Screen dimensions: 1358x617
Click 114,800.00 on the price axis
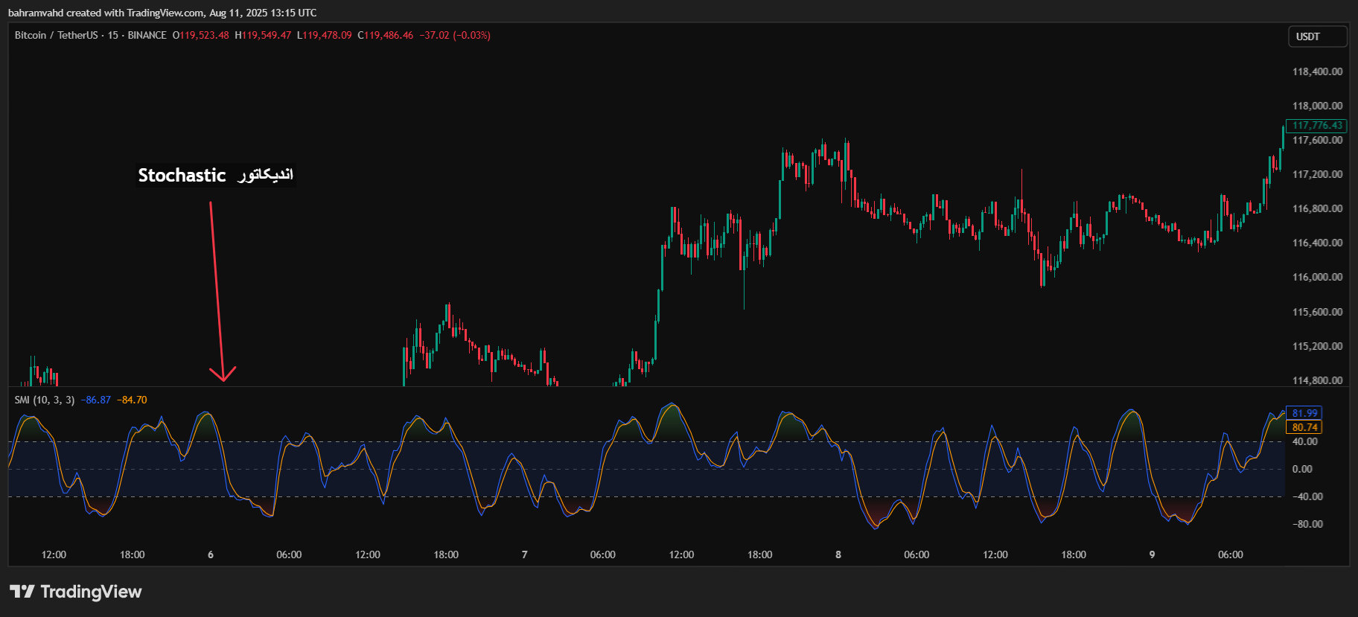pos(1317,380)
